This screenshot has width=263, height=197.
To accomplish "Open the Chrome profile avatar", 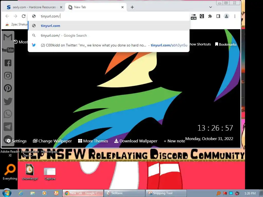I will 227,16.
